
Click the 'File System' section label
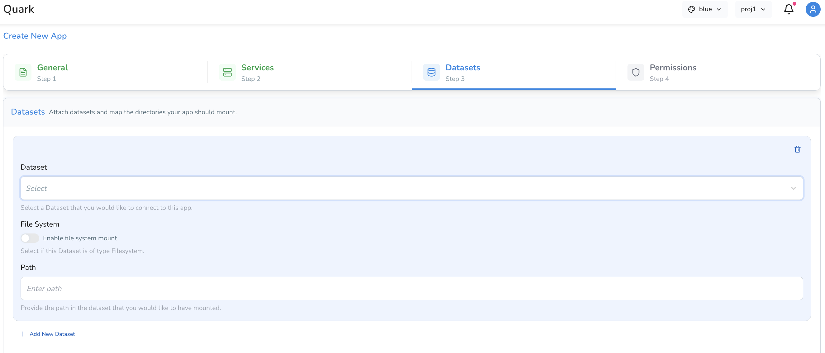[x=40, y=224]
